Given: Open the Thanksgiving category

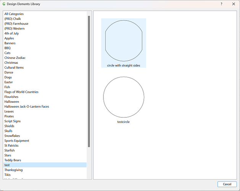Looking at the screenshot, I should (x=45, y=170).
